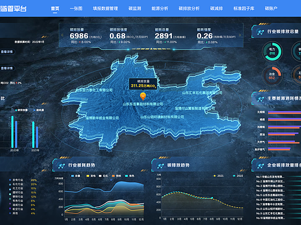Image resolution: width=301 pixels, height=225 pixels.
Task: Select the No.4 ranked enterprise row
Action: 278,190
